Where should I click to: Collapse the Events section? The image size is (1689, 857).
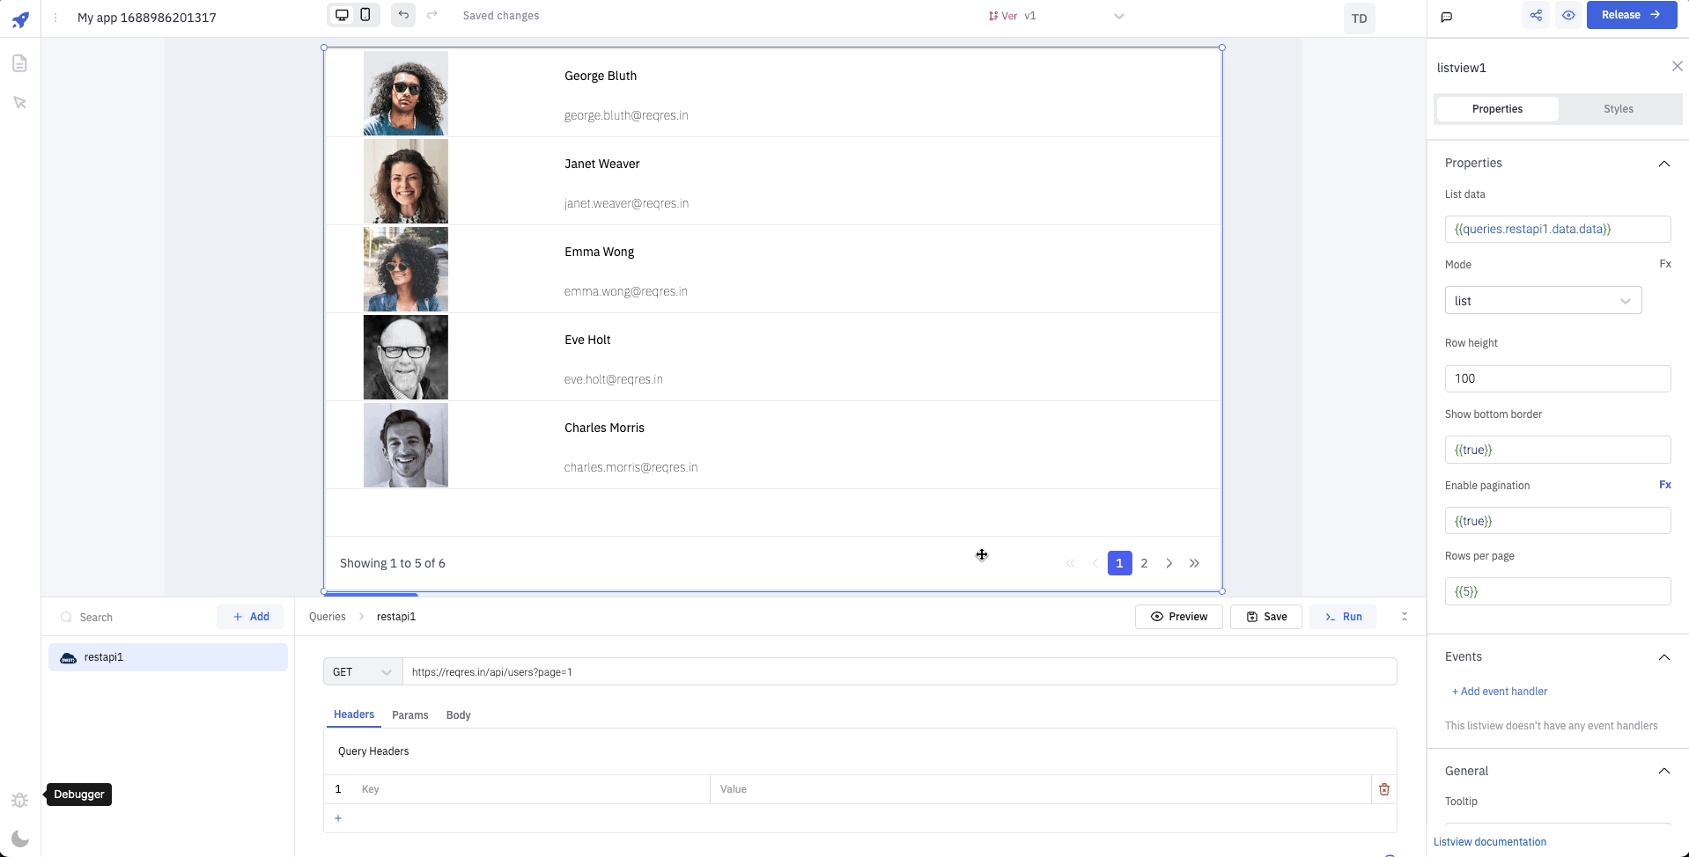(x=1663, y=657)
